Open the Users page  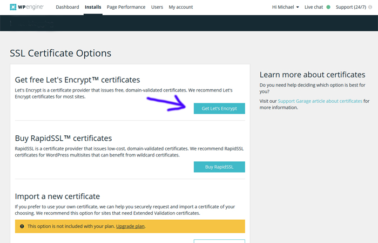[157, 7]
